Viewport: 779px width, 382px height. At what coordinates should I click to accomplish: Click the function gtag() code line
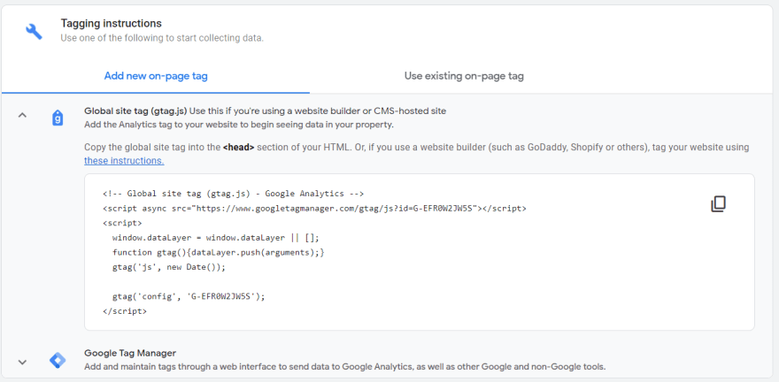(x=219, y=253)
